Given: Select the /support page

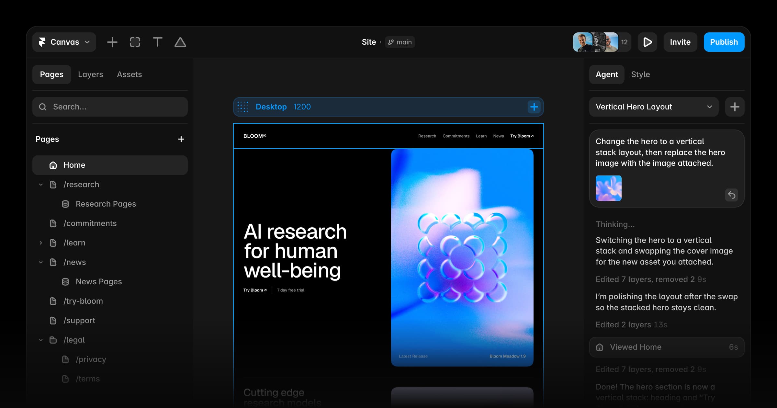Looking at the screenshot, I should [x=110, y=321].
